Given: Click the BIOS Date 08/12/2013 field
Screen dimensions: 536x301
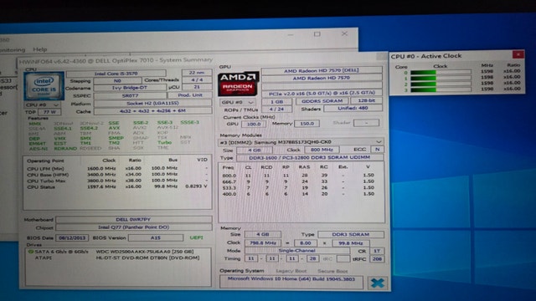Looking at the screenshot, I should click(72, 237).
